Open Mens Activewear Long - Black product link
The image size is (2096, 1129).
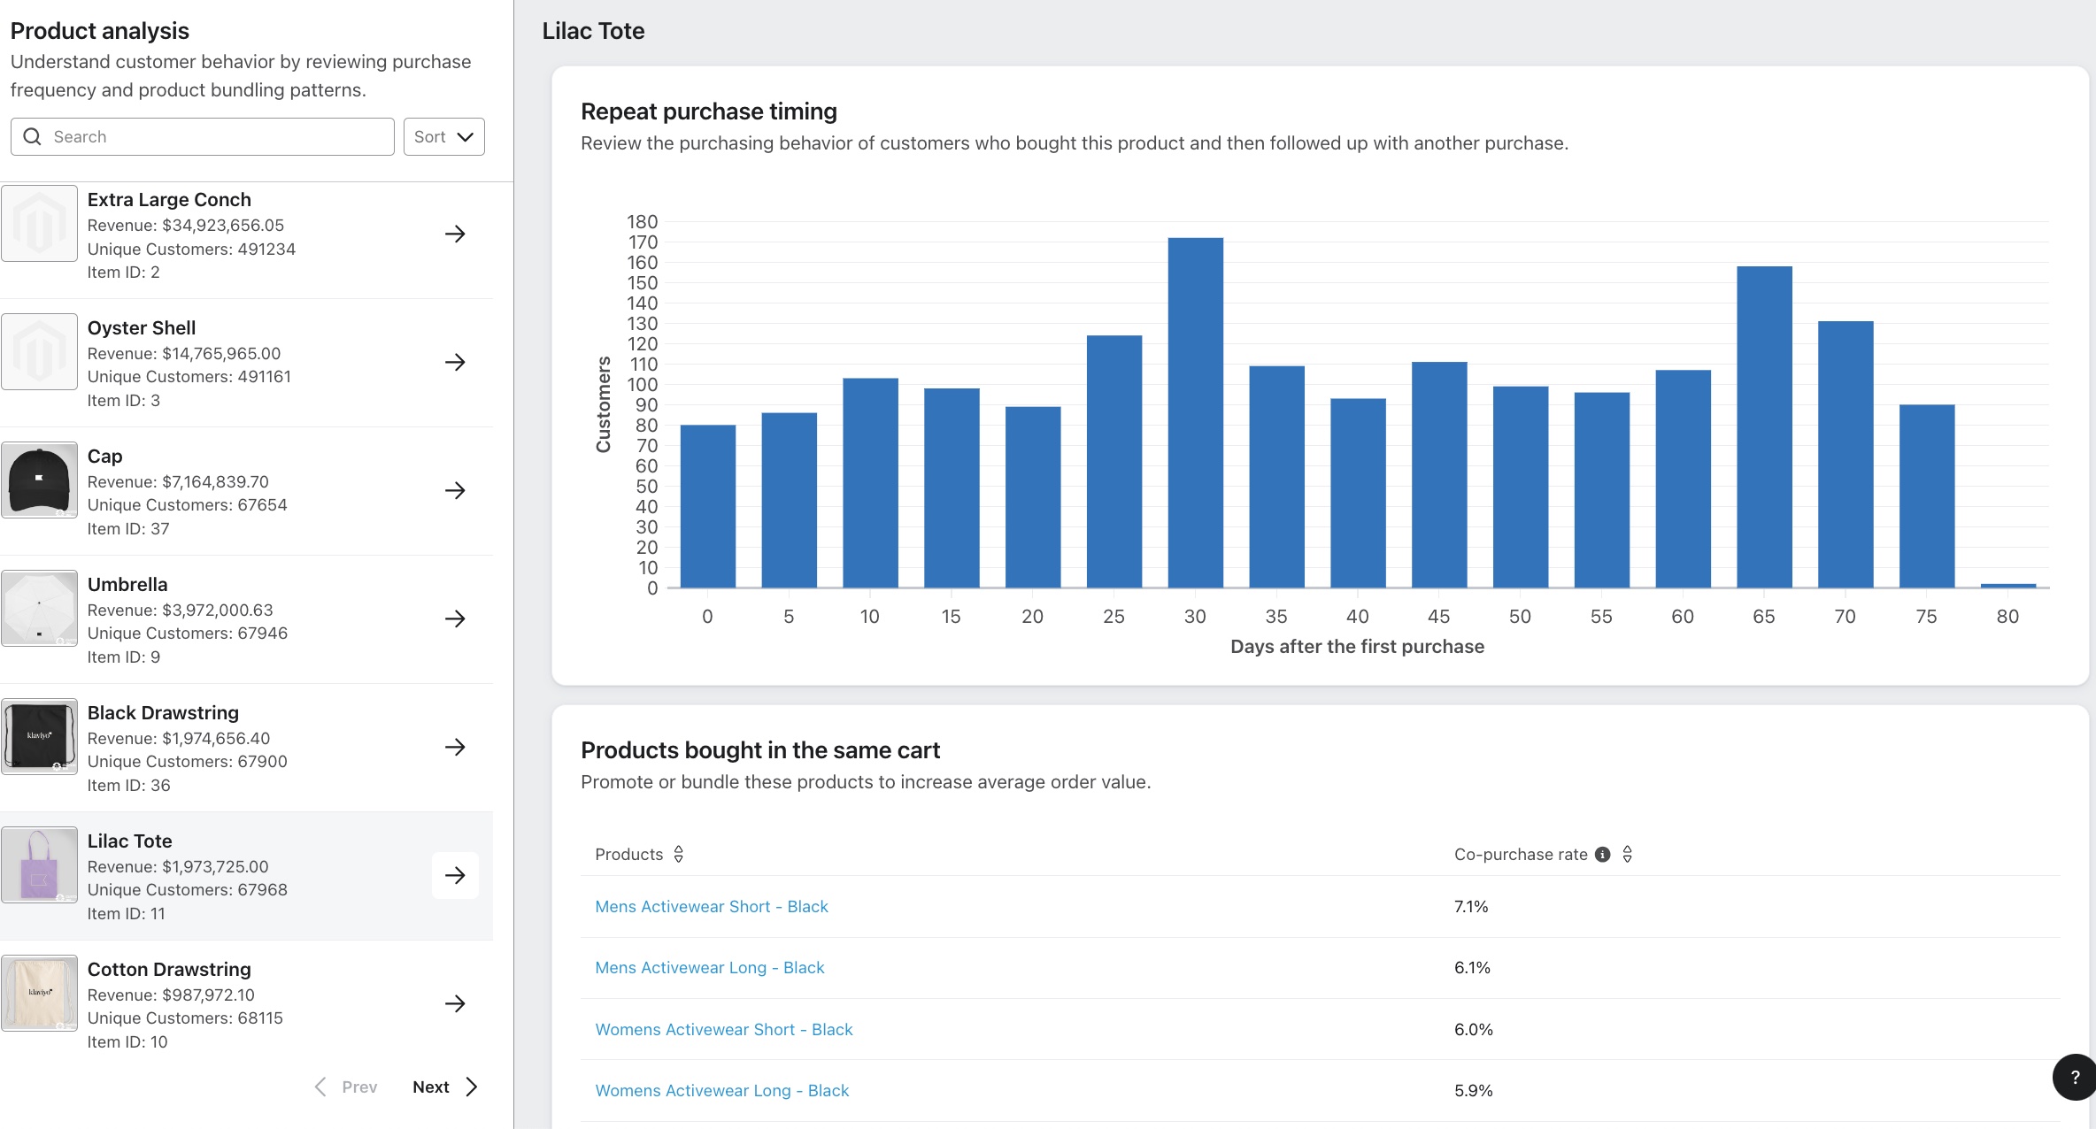[708, 967]
